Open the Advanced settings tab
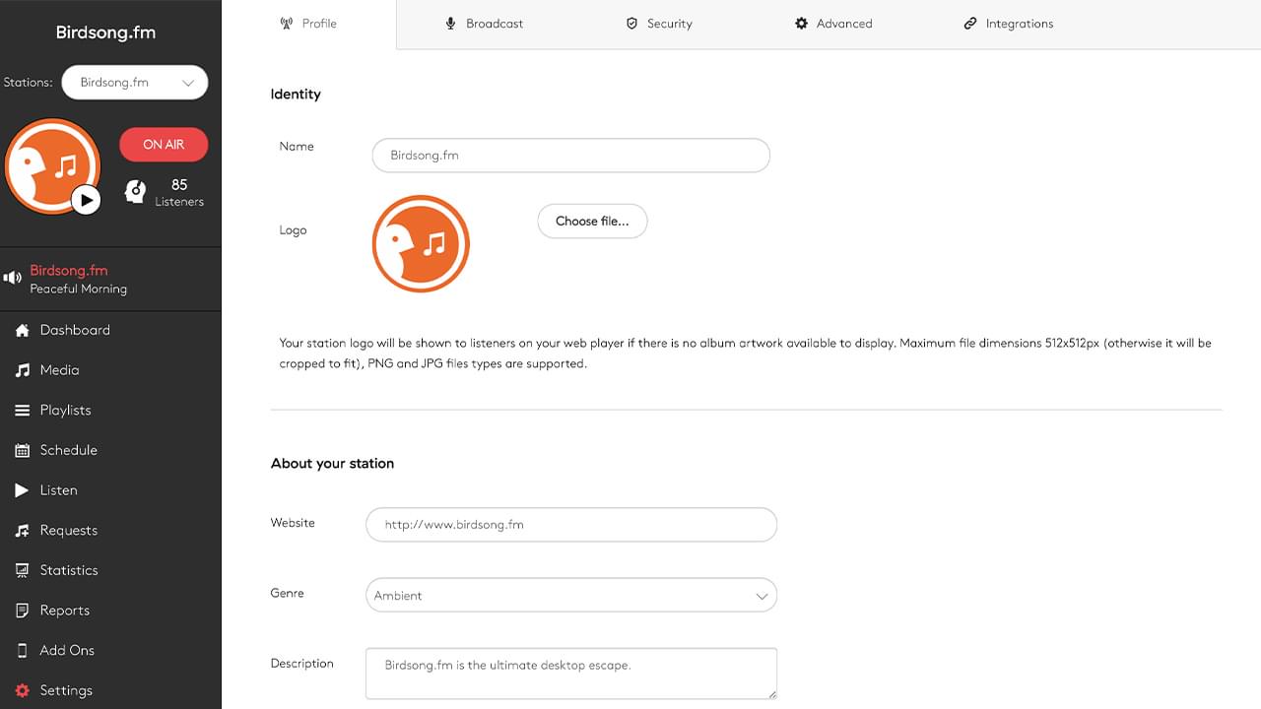1261x709 pixels. pyautogui.click(x=833, y=23)
